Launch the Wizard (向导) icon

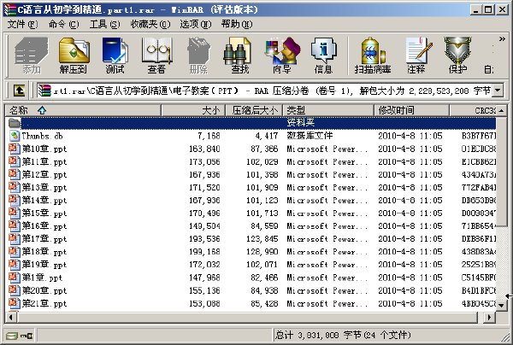point(281,55)
